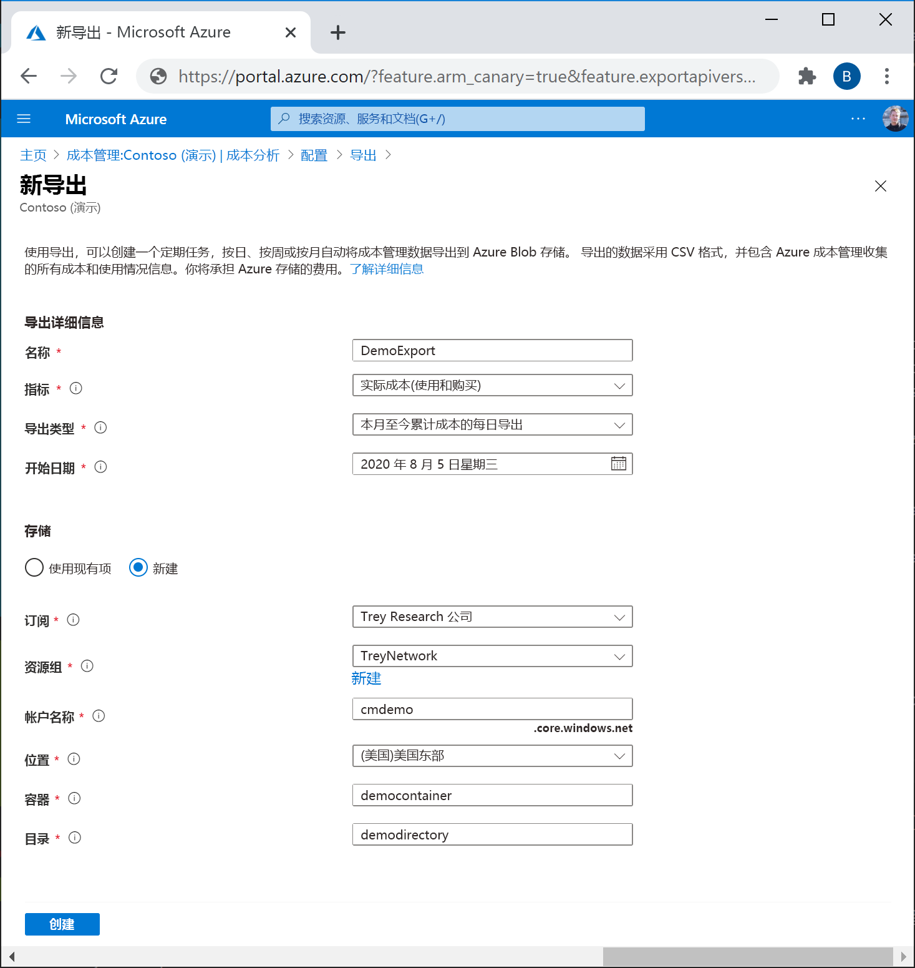The image size is (915, 968).
Task: Show info tooltip for 位置
Action: click(x=74, y=759)
